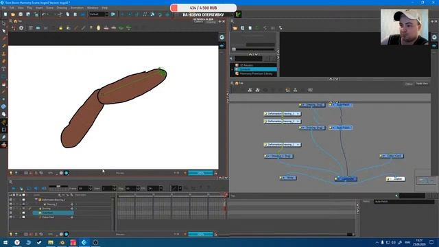Toggle white colour box on Deformation-Drawing_1 layer
The width and height of the screenshot is (439, 247).
(23, 200)
